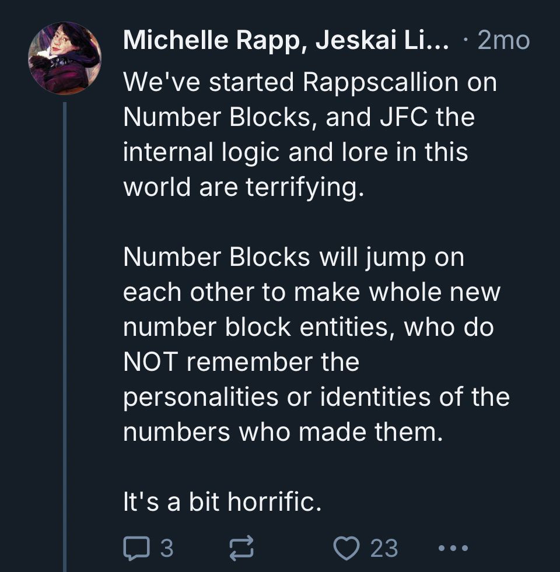The height and width of the screenshot is (572, 560).
Task: Click the "Number Blocks will jump on" line
Action: tap(293, 257)
